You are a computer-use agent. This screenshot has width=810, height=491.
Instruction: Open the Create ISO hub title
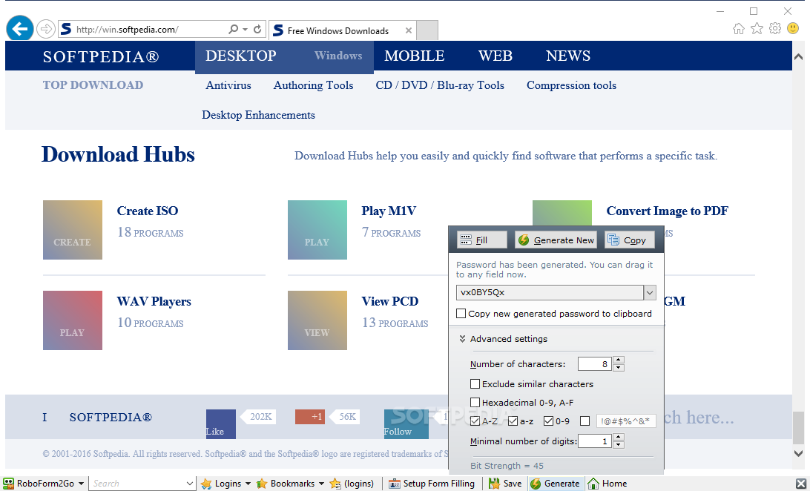[147, 211]
